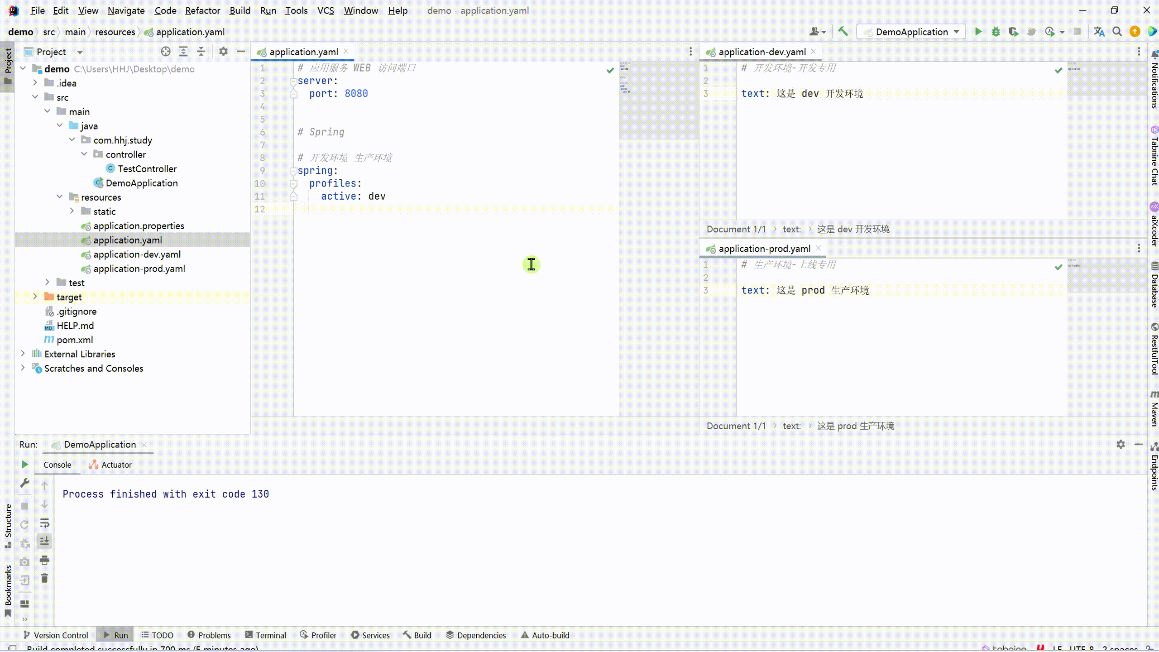Click Run tool window settings gear
1159x652 pixels.
click(1121, 445)
